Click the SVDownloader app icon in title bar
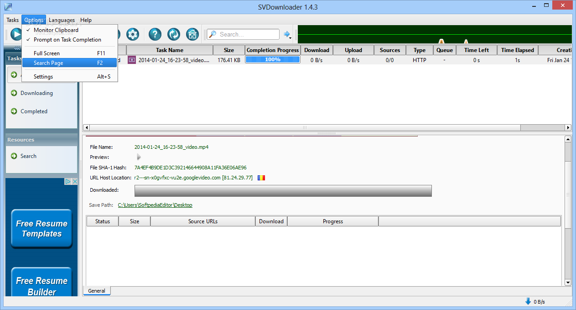Image resolution: width=576 pixels, height=310 pixels. (x=8, y=7)
